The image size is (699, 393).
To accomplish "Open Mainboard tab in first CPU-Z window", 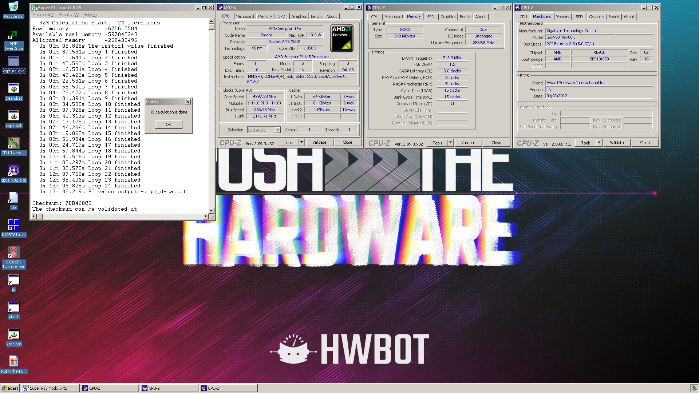I will point(245,16).
